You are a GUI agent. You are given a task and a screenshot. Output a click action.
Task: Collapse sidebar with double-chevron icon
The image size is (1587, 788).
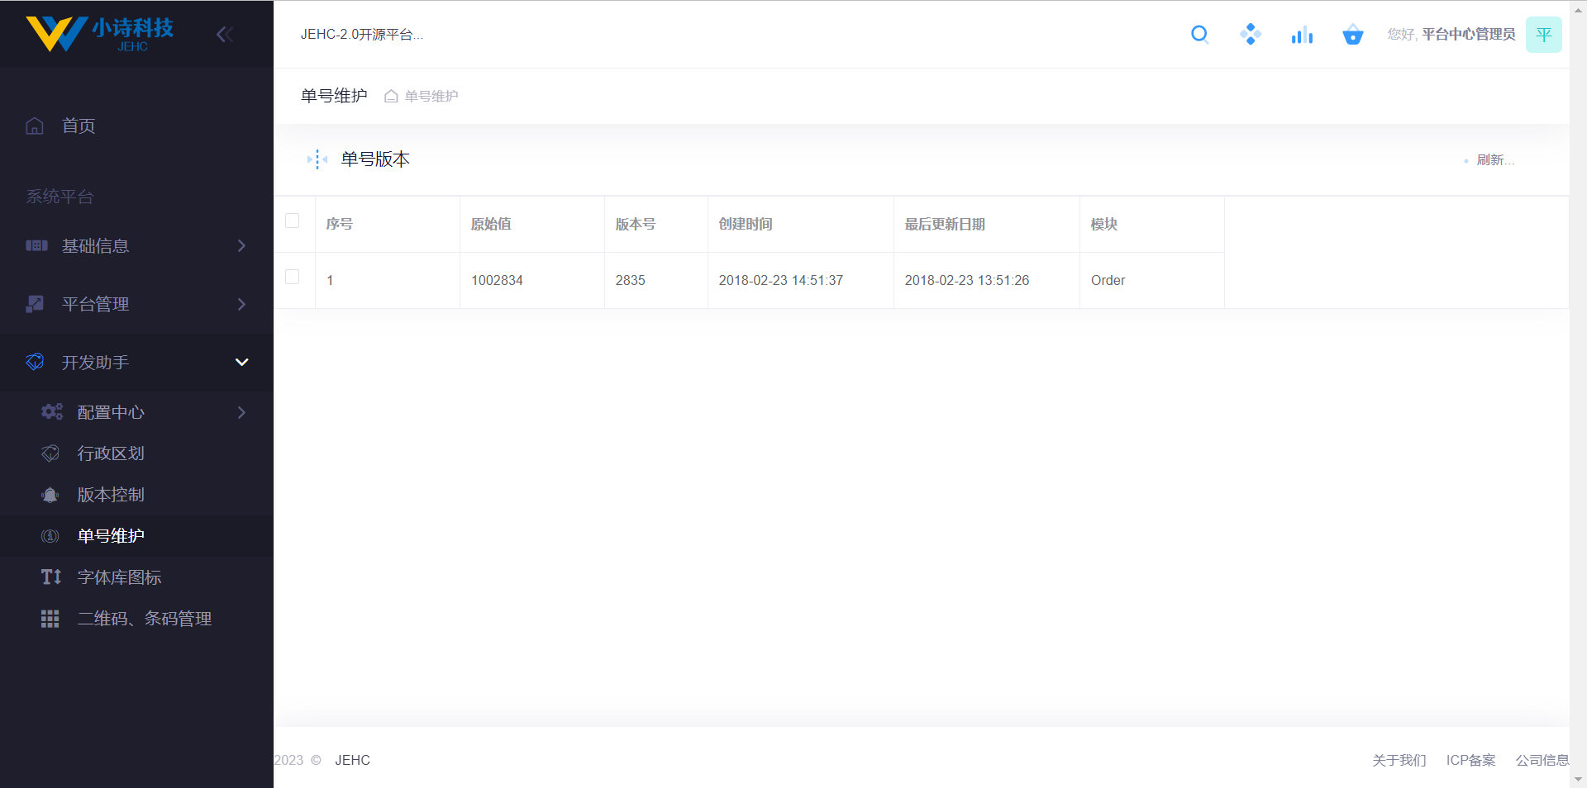(x=224, y=34)
